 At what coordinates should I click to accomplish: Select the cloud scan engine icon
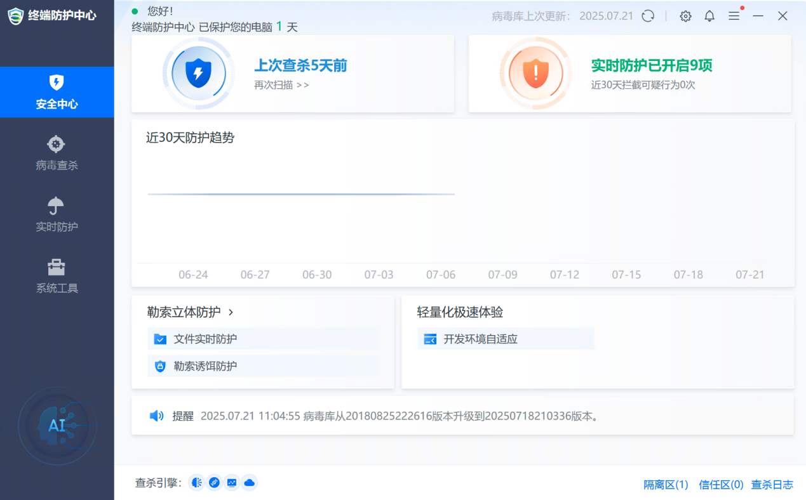pyautogui.click(x=250, y=483)
